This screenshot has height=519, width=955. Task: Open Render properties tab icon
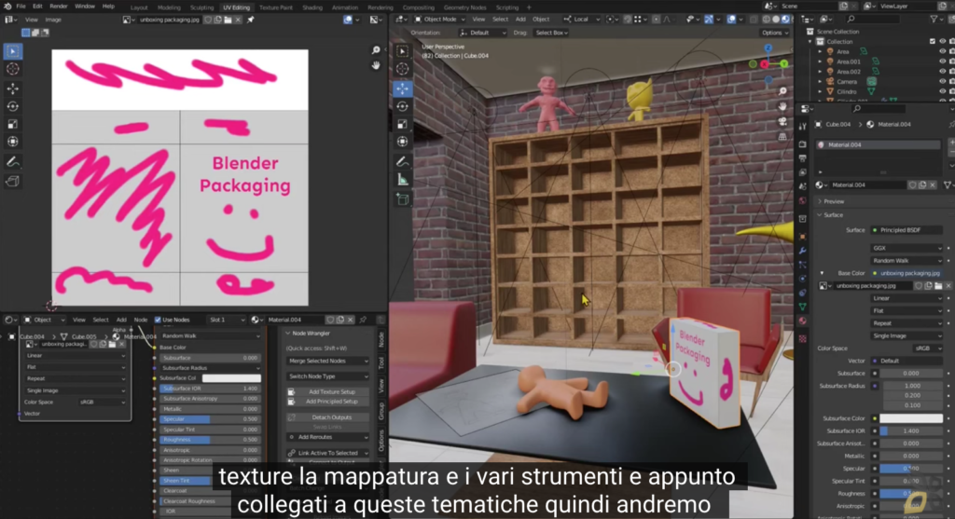point(803,144)
